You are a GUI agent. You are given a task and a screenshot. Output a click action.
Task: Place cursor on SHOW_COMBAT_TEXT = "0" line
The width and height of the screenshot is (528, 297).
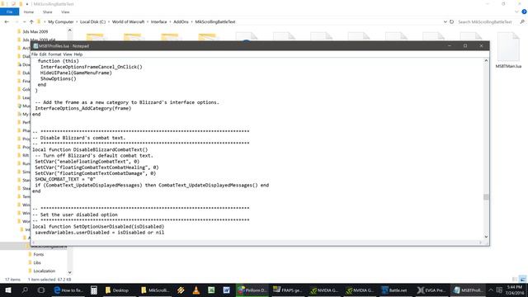65,179
